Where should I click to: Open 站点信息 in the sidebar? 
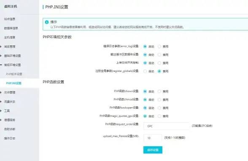point(9,19)
